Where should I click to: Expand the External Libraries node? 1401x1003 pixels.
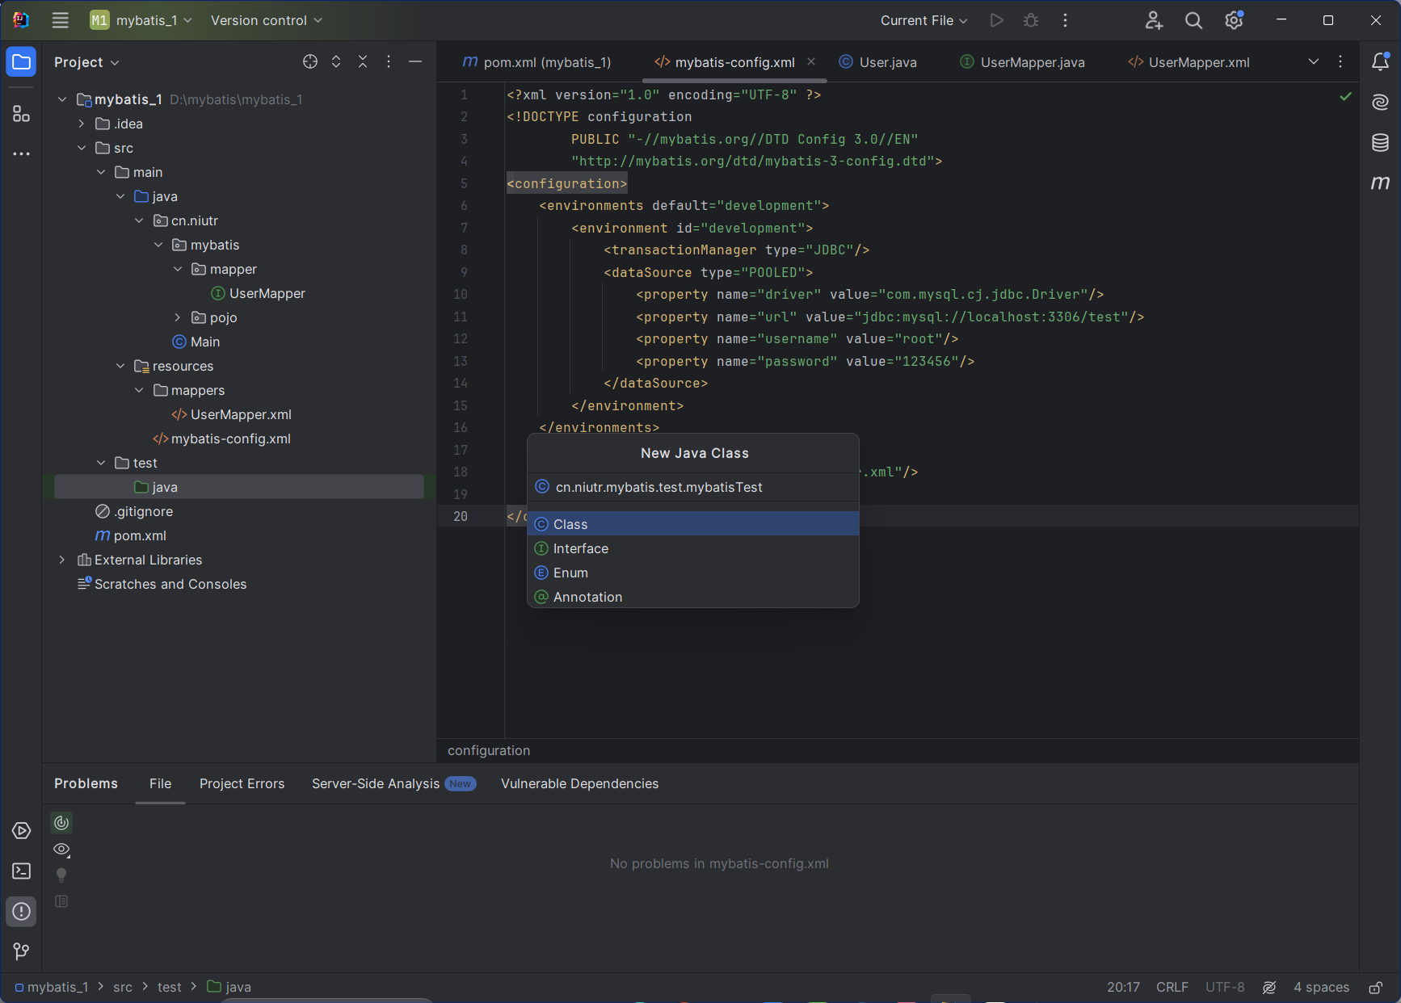tap(62, 560)
